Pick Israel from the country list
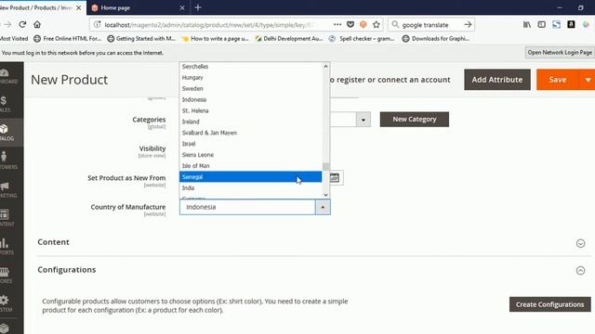Image resolution: width=595 pixels, height=334 pixels. 250,144
